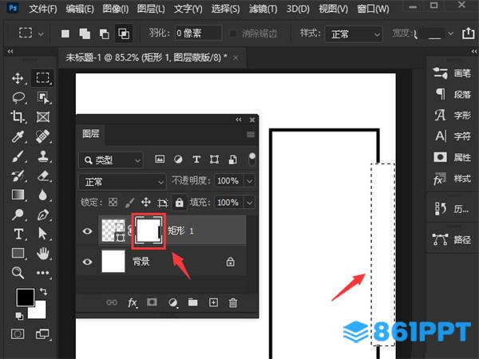The width and height of the screenshot is (479, 359).
Task: Open the 路径 panel
Action: (x=452, y=239)
